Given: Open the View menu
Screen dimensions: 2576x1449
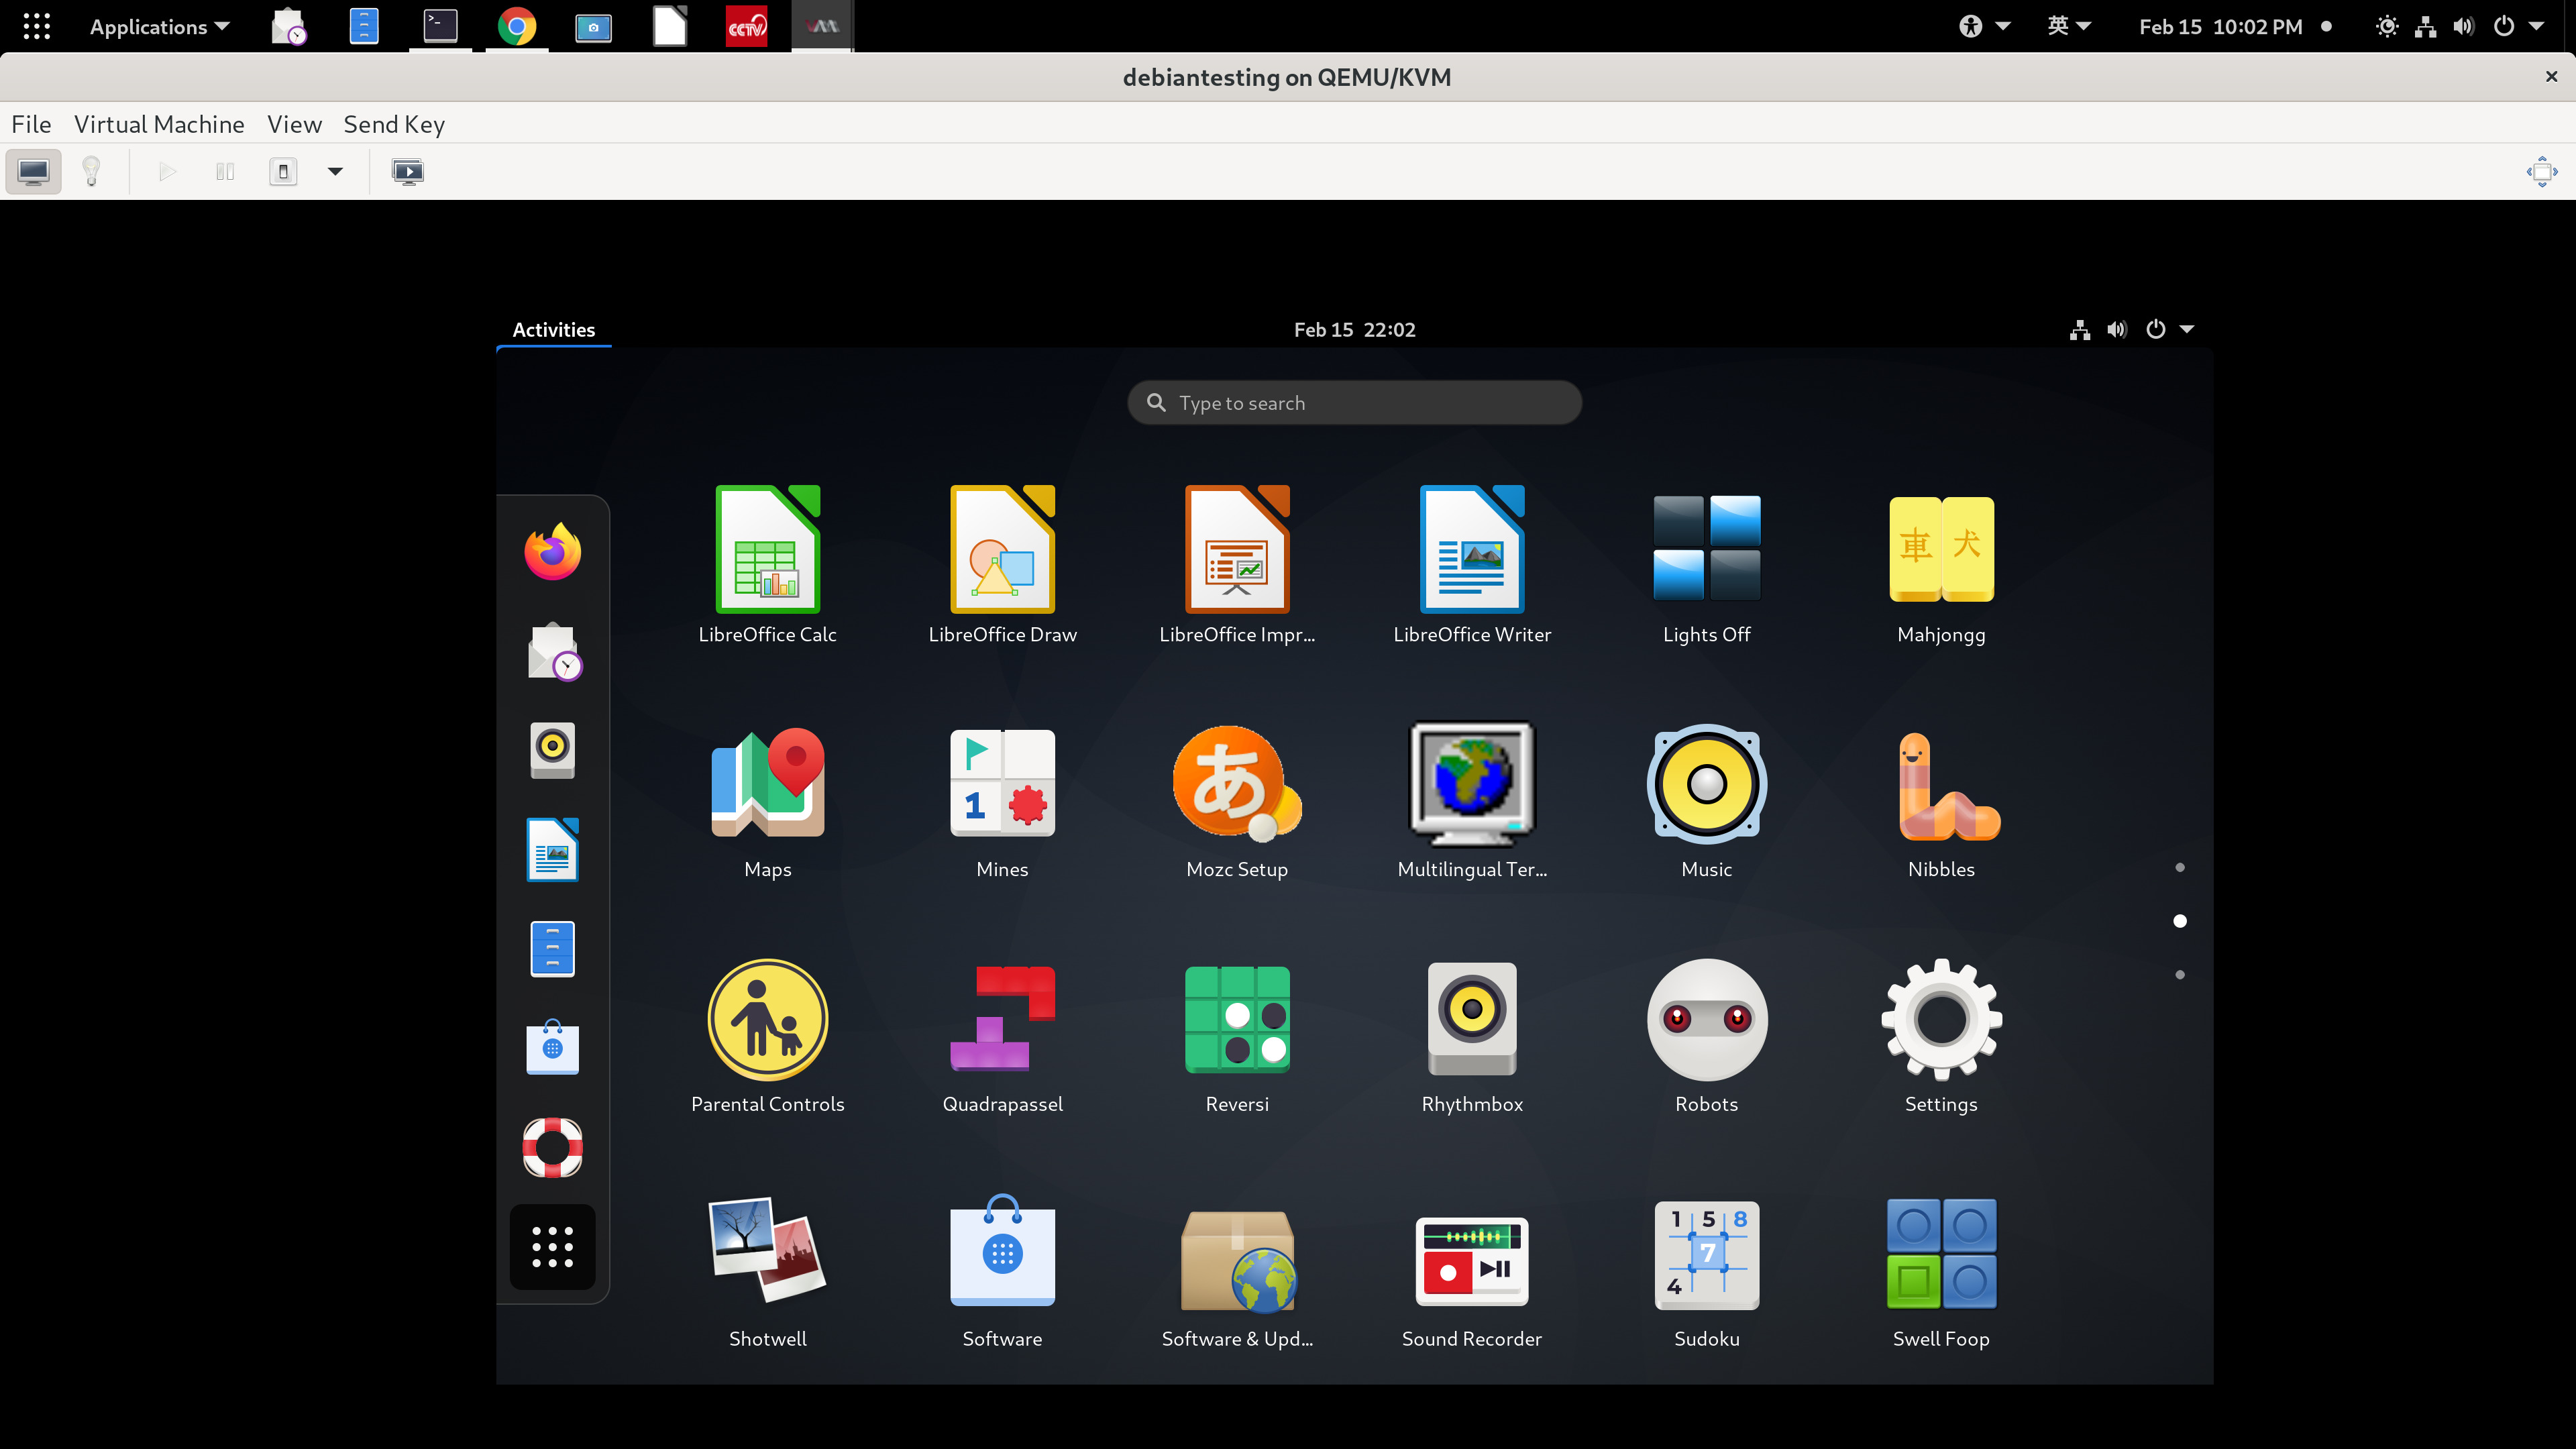Looking at the screenshot, I should [294, 124].
